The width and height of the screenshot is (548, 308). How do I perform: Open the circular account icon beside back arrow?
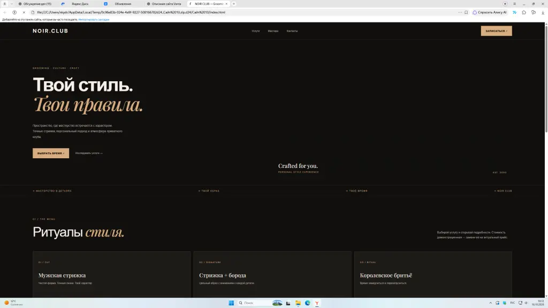(x=14, y=12)
